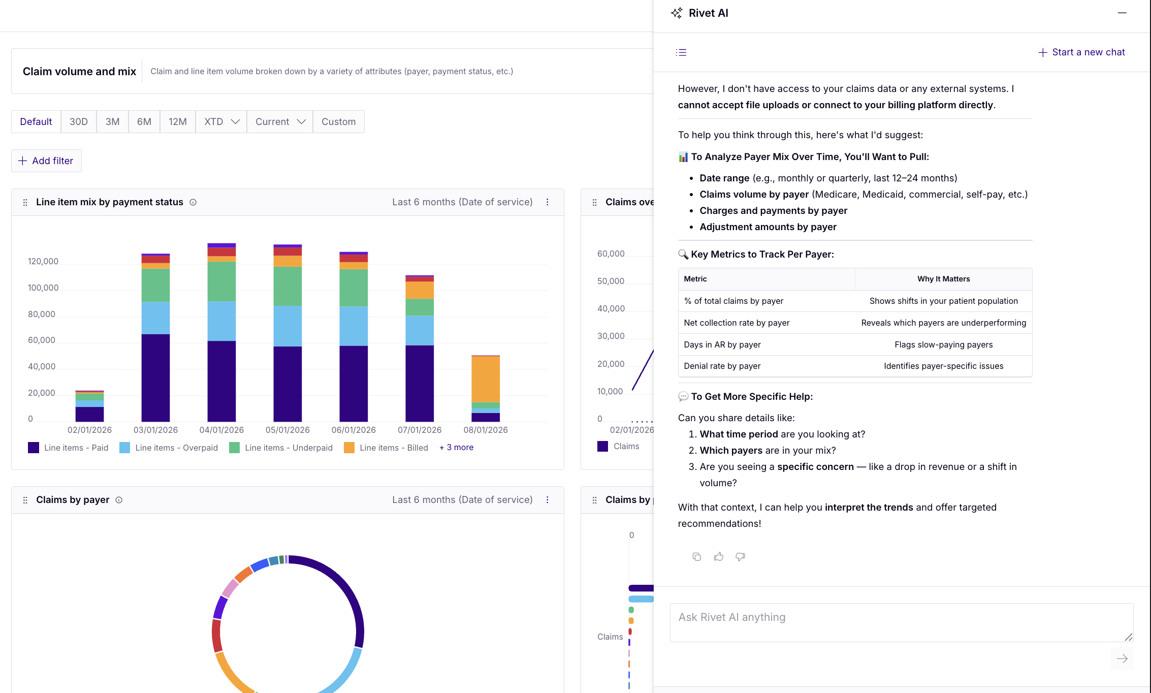This screenshot has width=1151, height=693.
Task: Click 'Last 6 months' label on Line item mix card
Action: (462, 202)
